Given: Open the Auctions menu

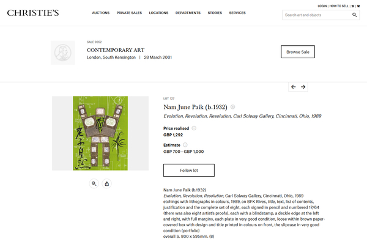Looking at the screenshot, I should tap(101, 13).
